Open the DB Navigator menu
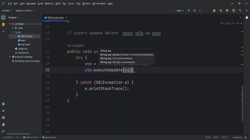This screenshot has height=140, width=250. click(x=99, y=3)
